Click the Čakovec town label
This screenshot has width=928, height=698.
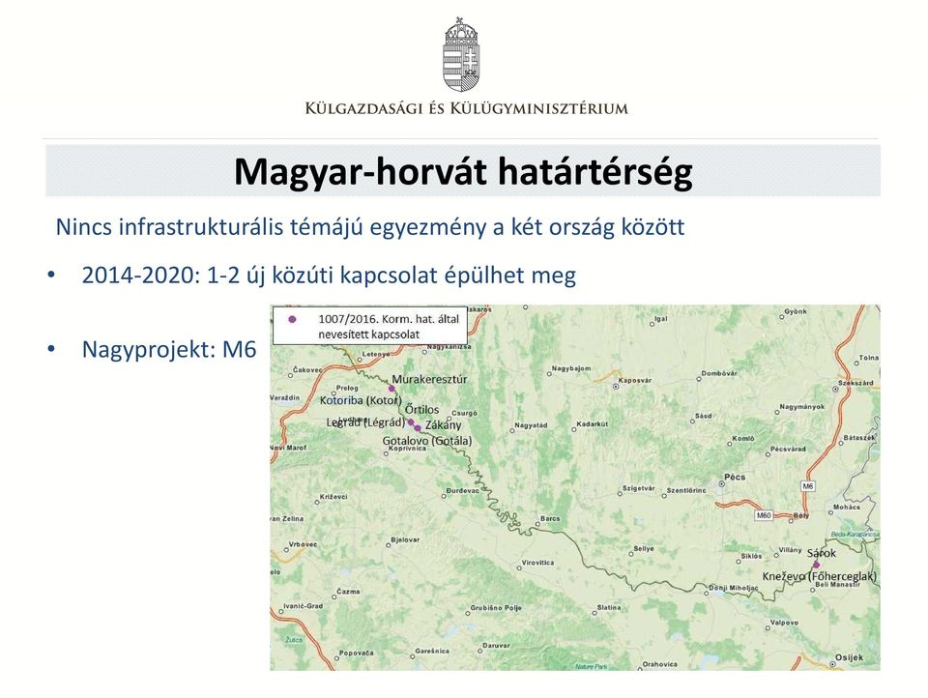coord(307,370)
